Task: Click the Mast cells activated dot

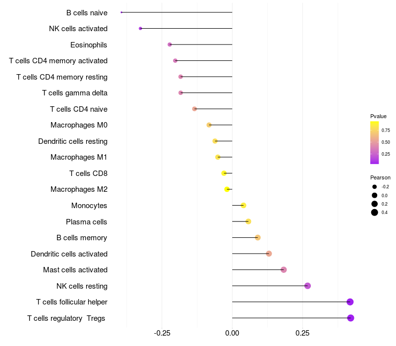Action: click(x=284, y=270)
